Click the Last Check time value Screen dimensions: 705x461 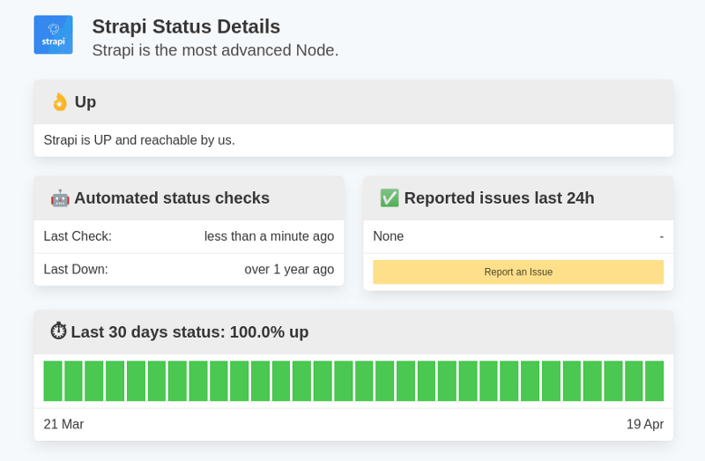269,236
